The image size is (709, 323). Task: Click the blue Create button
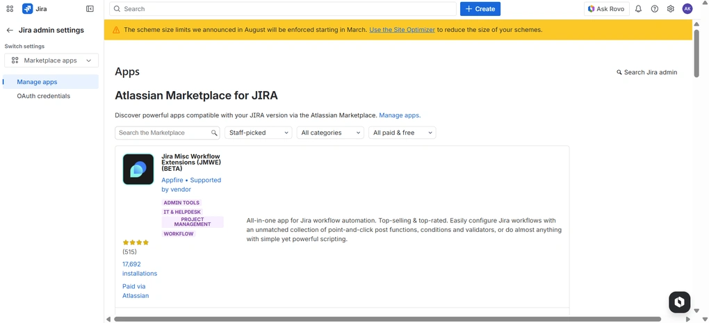tap(480, 8)
